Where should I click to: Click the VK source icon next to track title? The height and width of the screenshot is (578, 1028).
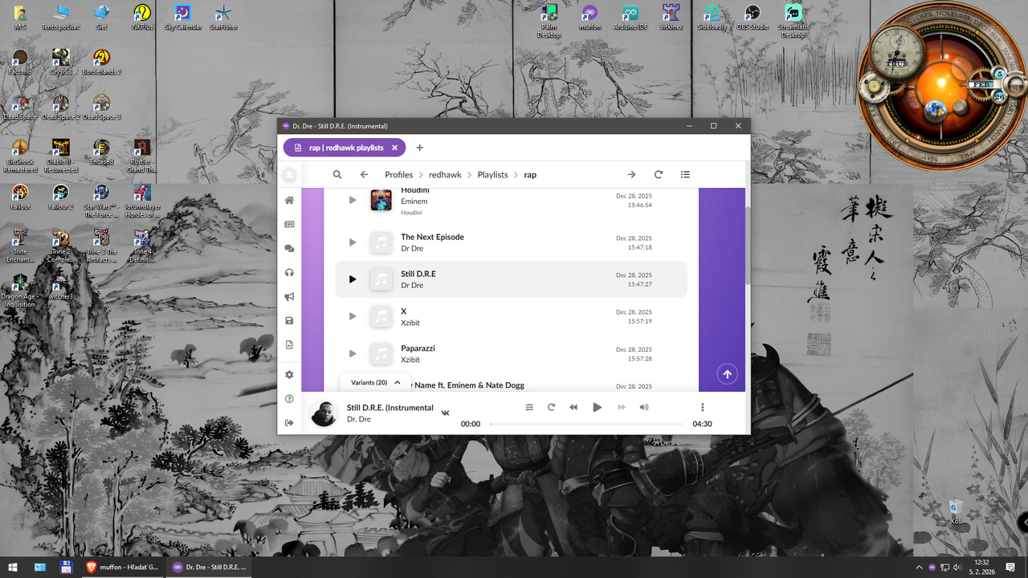445,413
